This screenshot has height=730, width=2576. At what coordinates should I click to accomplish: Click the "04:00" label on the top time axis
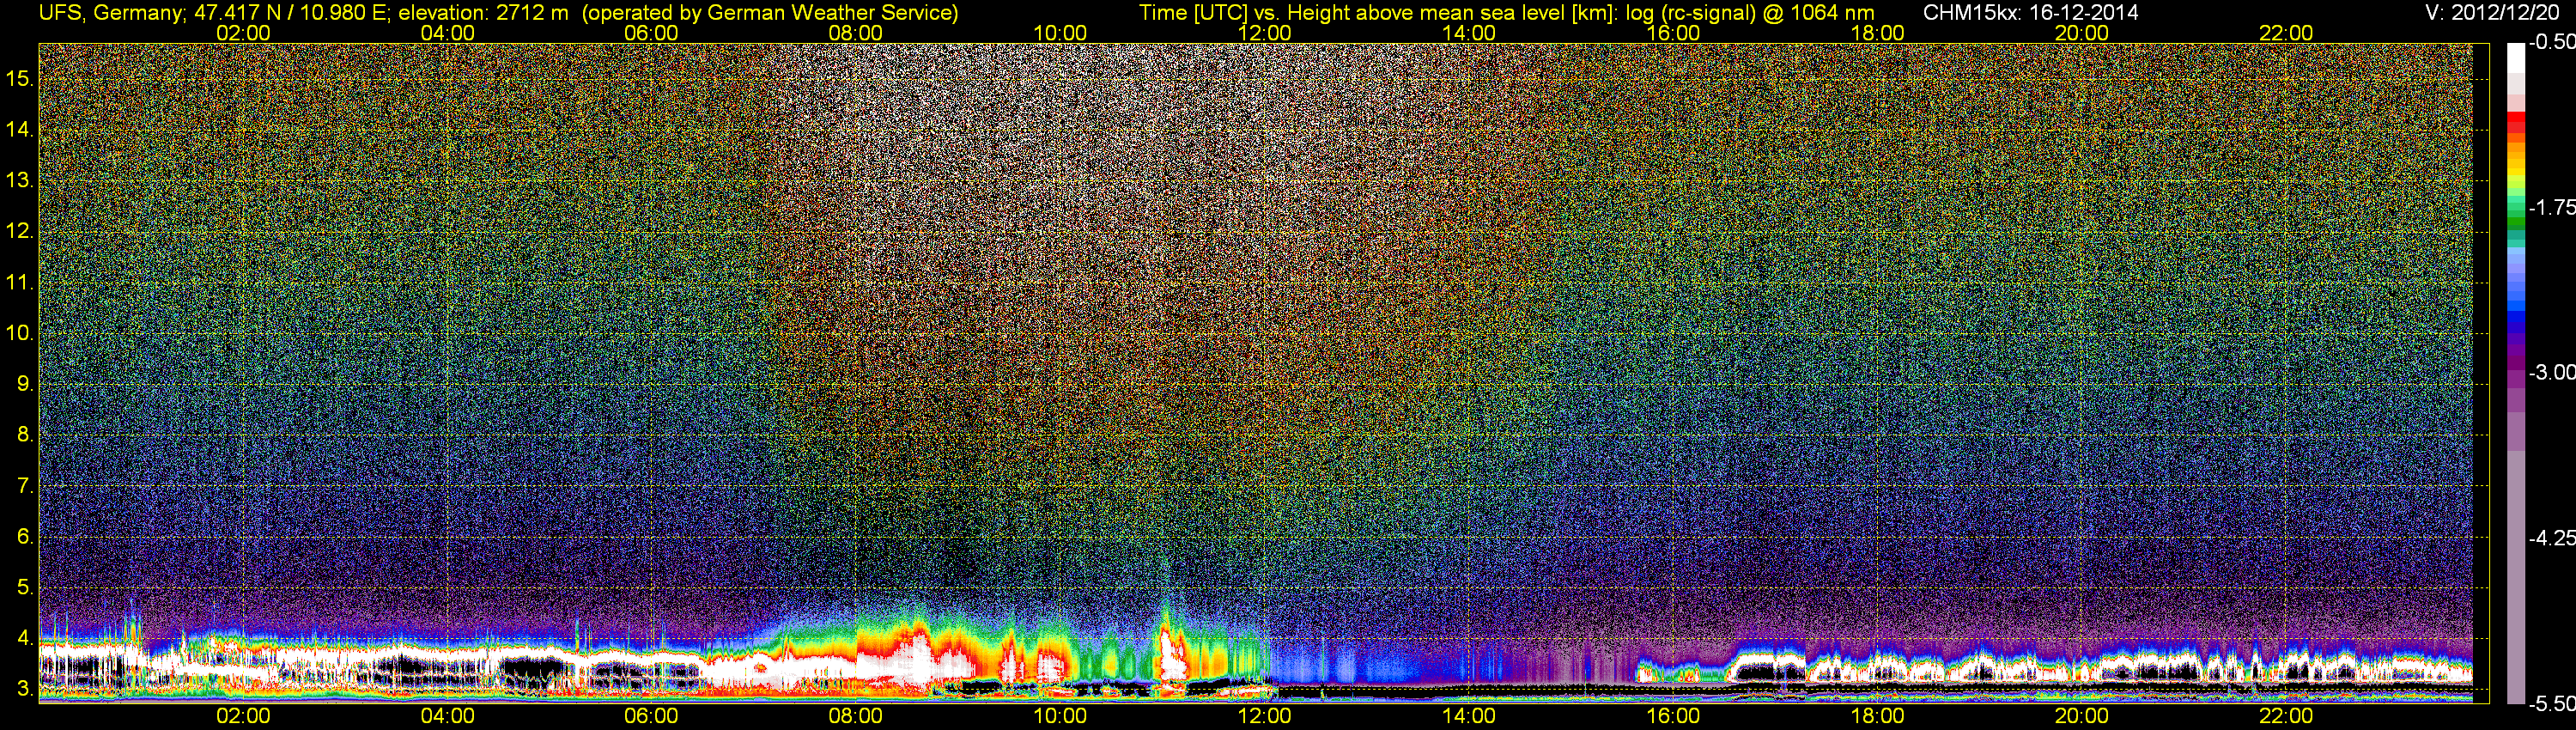447,33
